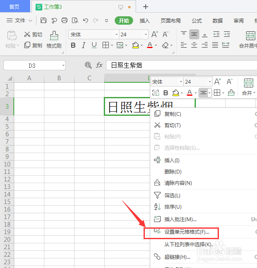Select the 开始 ribbon tab

tap(124, 20)
